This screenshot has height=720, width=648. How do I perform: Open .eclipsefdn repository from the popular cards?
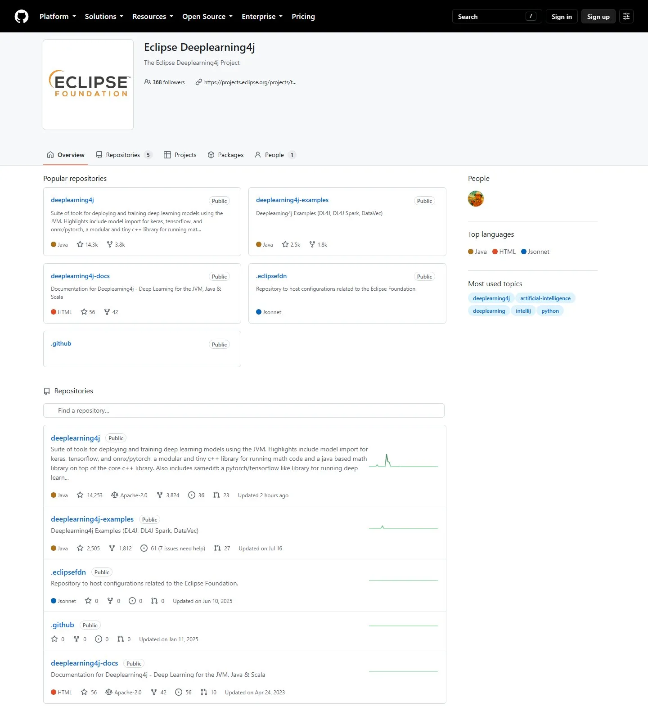coord(271,276)
